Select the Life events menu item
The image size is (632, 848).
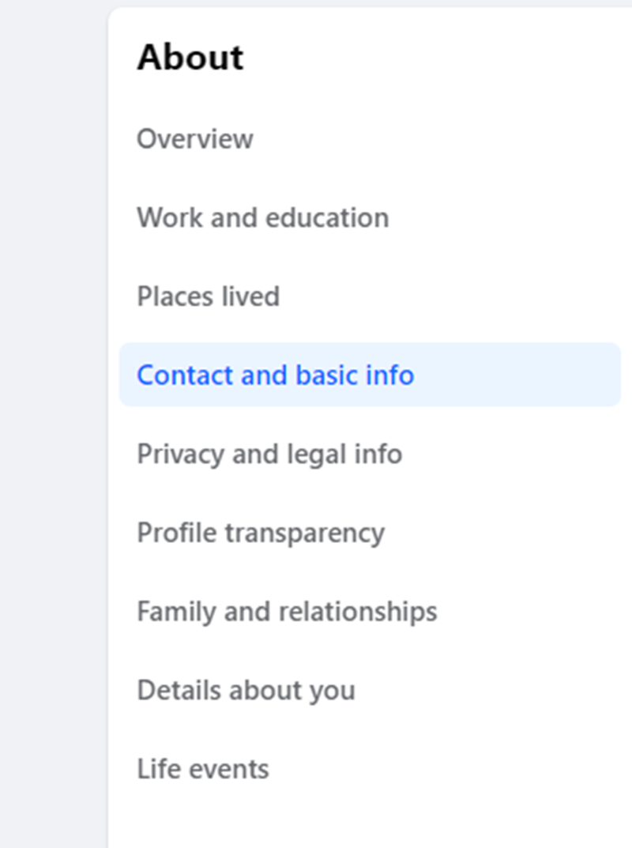coord(203,769)
